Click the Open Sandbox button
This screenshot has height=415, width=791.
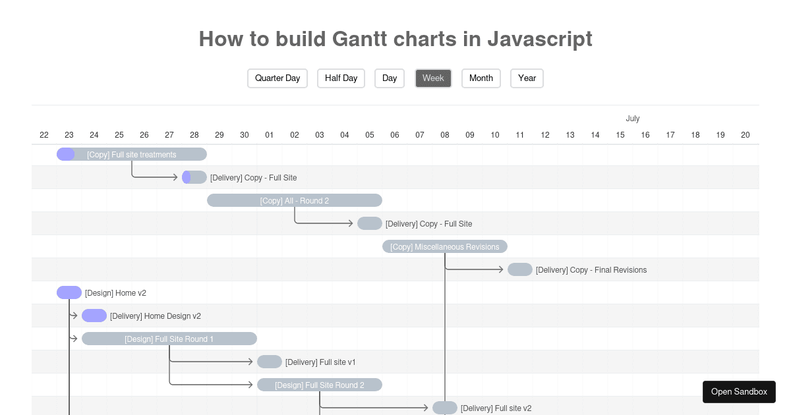pos(739,391)
